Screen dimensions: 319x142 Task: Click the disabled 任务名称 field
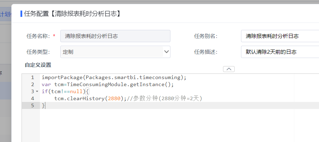pos(115,36)
